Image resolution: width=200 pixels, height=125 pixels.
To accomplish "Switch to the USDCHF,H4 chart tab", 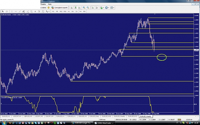I will [17, 116].
